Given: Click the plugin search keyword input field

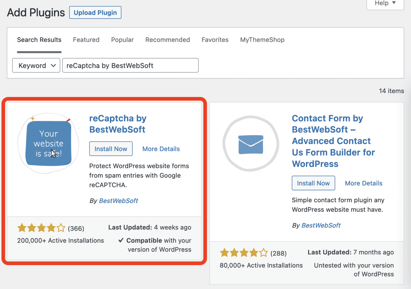Looking at the screenshot, I should pyautogui.click(x=130, y=65).
